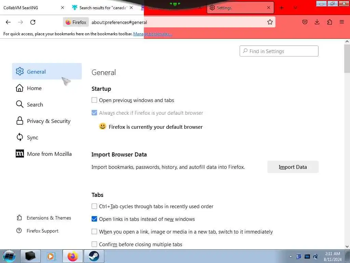
Task: Open More from Mozilla section
Action: coord(47,154)
